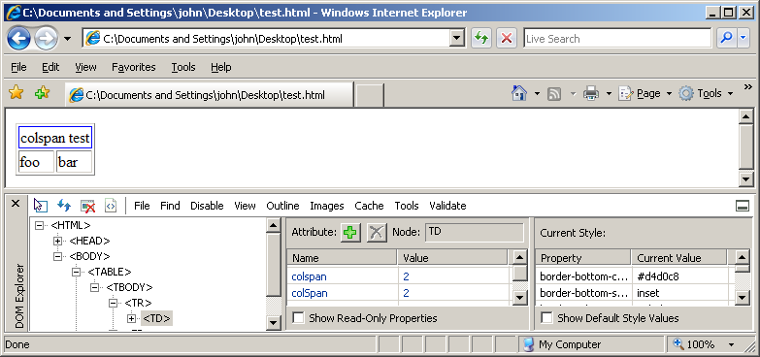Open the Help menu
The height and width of the screenshot is (357, 760).
click(221, 67)
